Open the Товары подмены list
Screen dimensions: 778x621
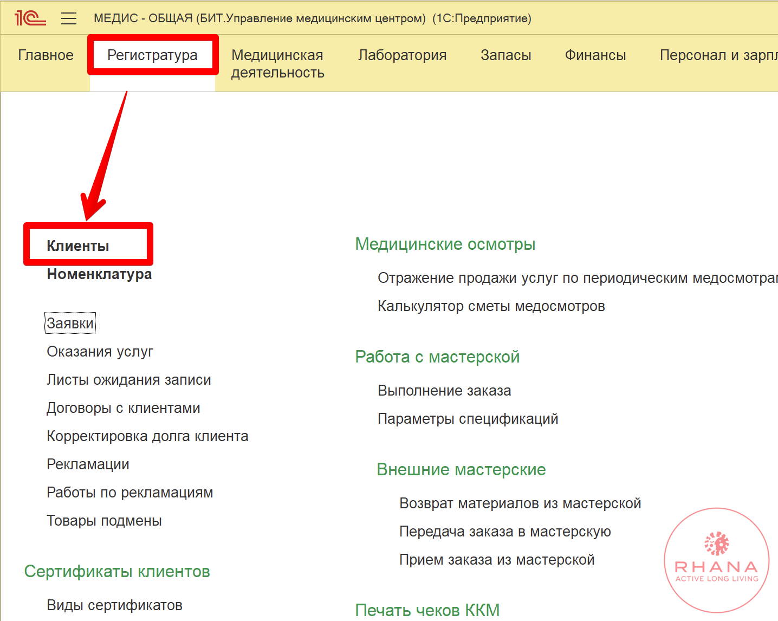pos(104,521)
